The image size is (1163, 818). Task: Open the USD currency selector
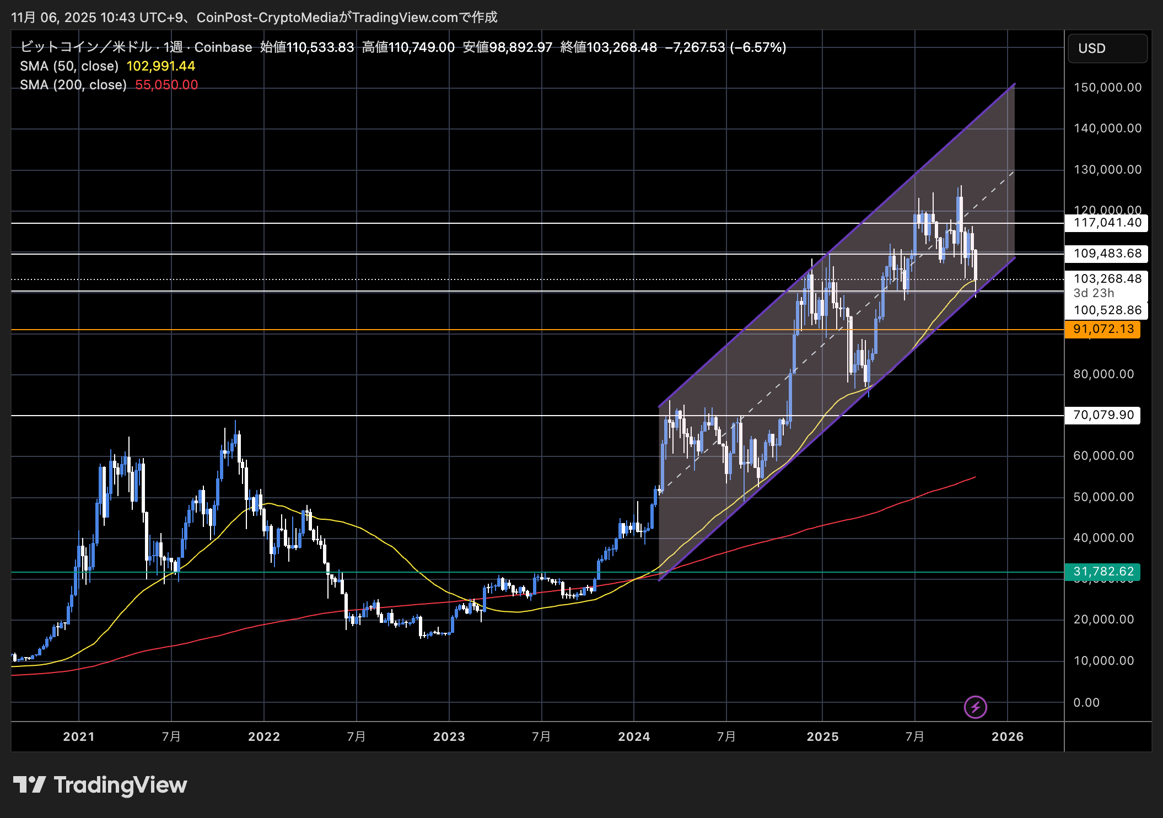click(1107, 49)
